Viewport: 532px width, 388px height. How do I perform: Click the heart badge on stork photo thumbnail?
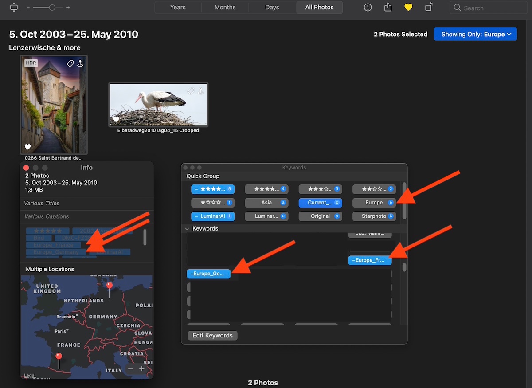(x=116, y=119)
